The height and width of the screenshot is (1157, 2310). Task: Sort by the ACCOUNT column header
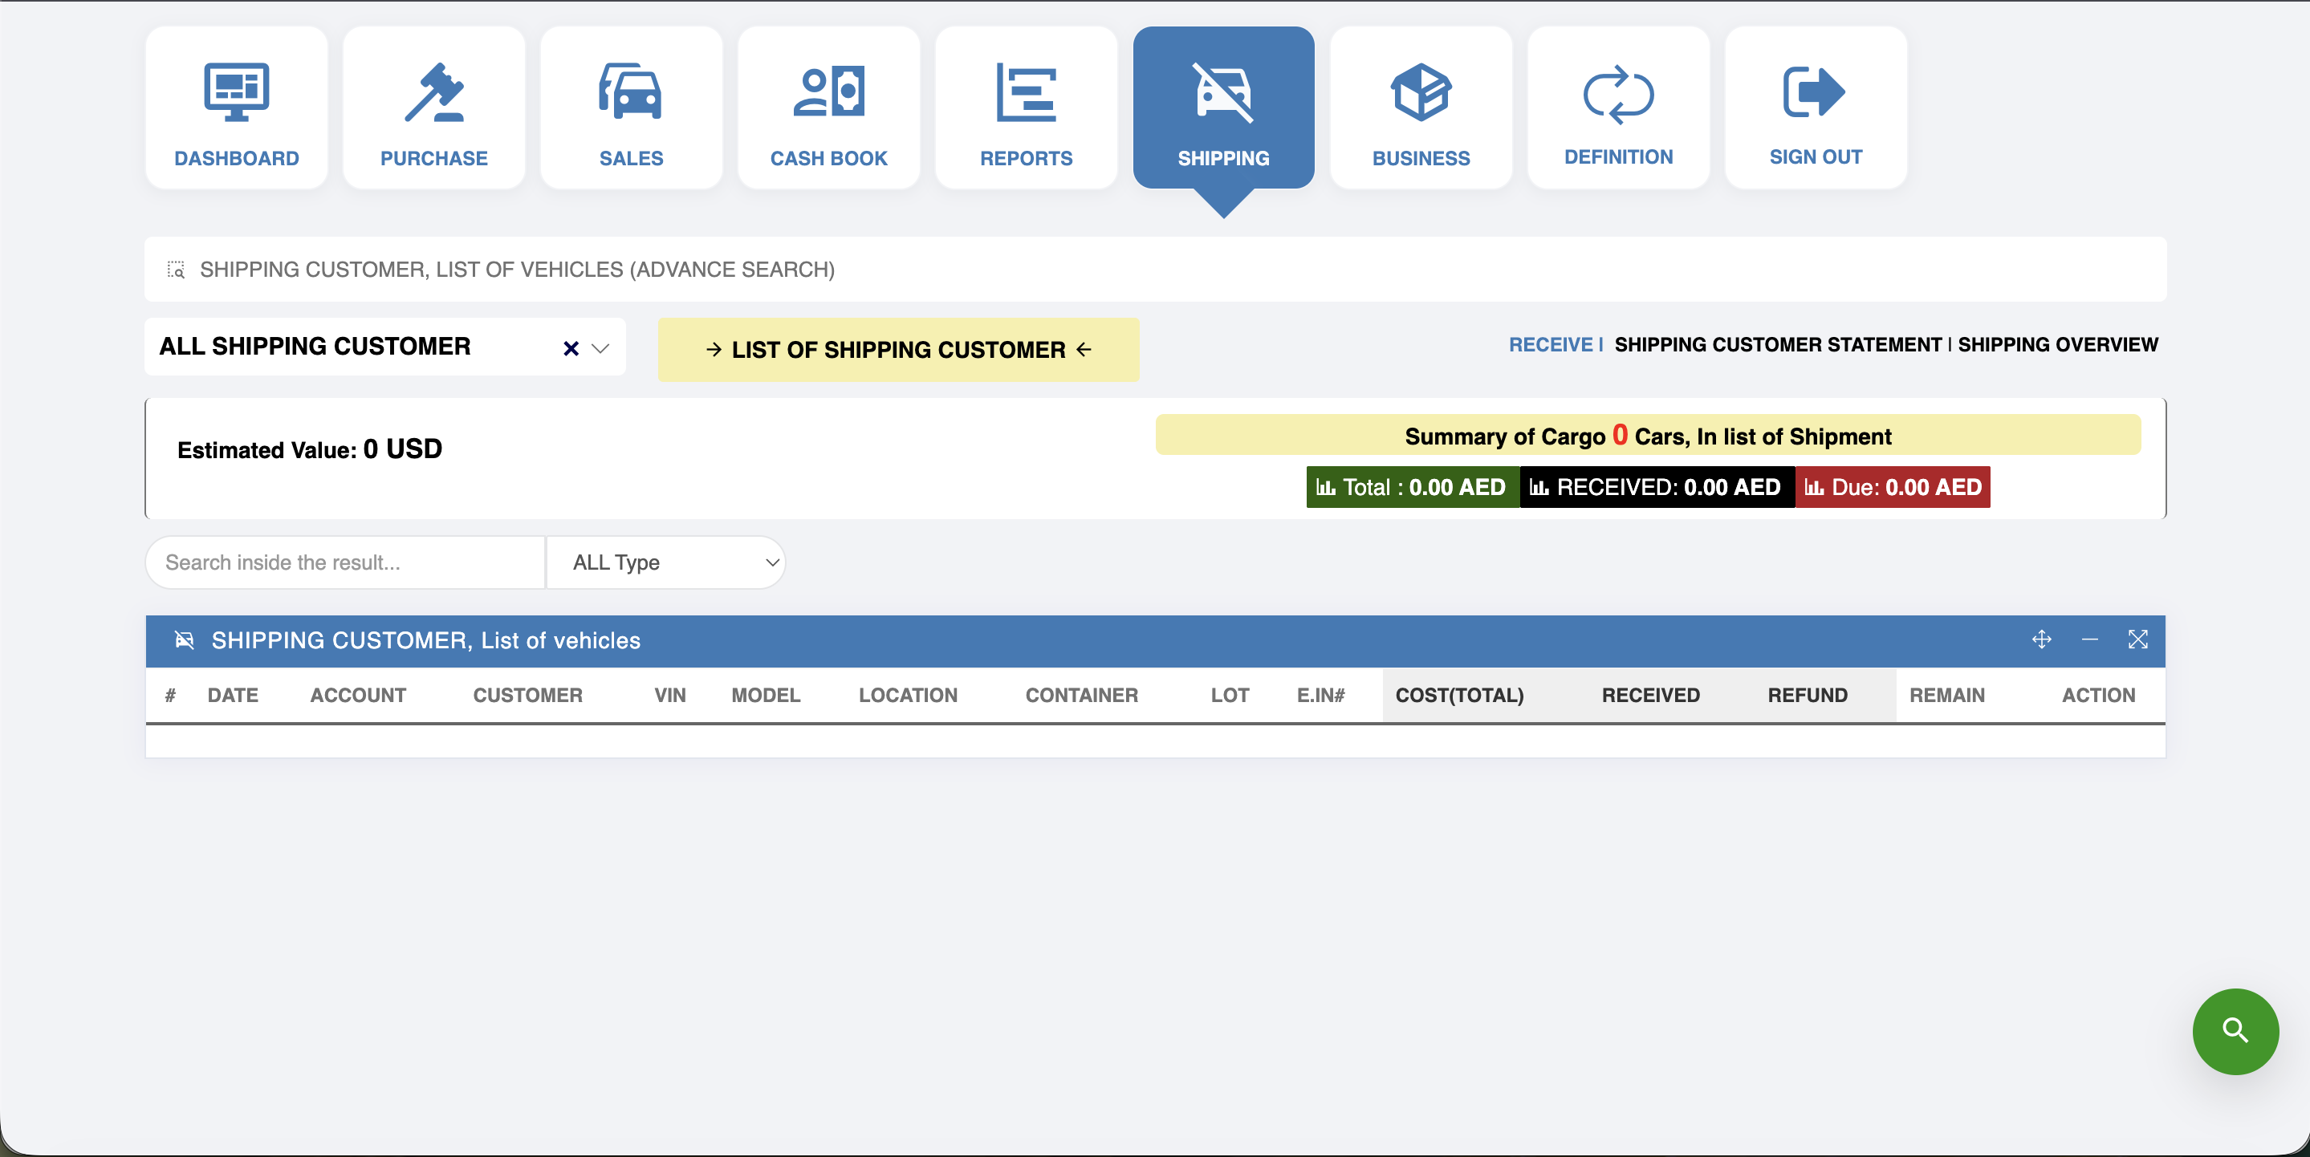click(x=358, y=696)
